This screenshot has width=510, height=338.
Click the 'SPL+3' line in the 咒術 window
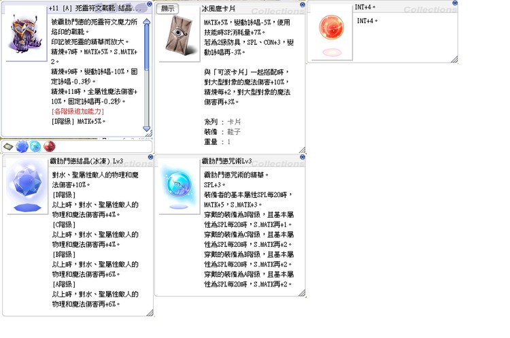tap(214, 185)
